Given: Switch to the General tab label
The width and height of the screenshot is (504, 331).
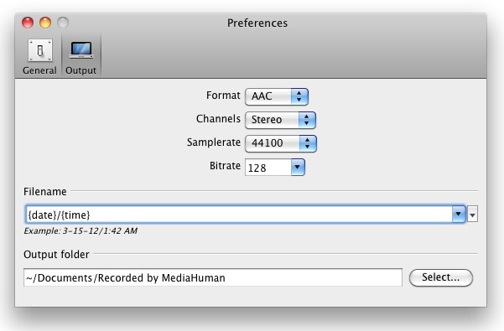Looking at the screenshot, I should pos(39,70).
